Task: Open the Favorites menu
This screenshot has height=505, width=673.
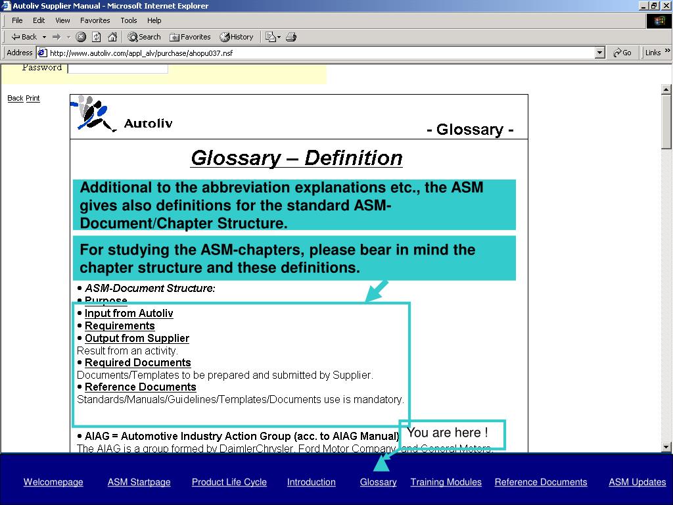Action: 95,20
